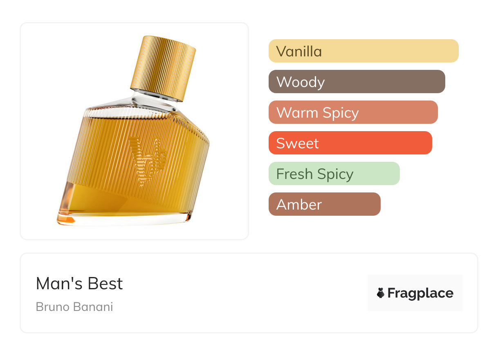Click the "Vanilla" label text
This screenshot has width=498, height=353.
pyautogui.click(x=299, y=51)
